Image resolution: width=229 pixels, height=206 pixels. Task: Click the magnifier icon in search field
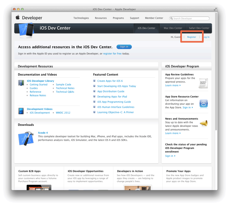[171, 18]
